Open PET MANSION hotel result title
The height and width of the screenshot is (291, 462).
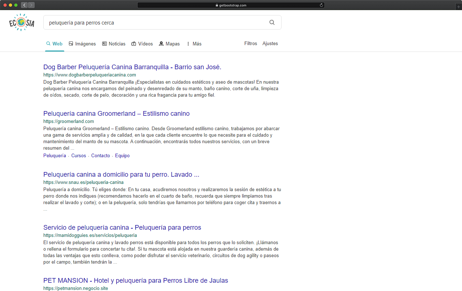click(x=136, y=281)
